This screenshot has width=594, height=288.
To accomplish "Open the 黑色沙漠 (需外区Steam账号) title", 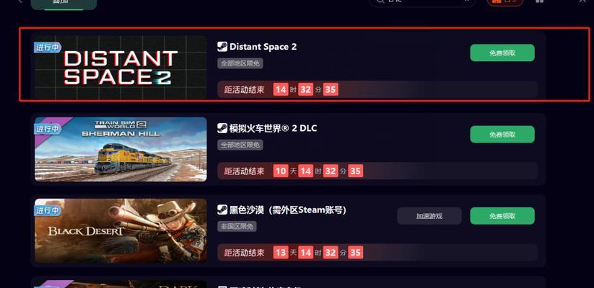I will pos(288,210).
